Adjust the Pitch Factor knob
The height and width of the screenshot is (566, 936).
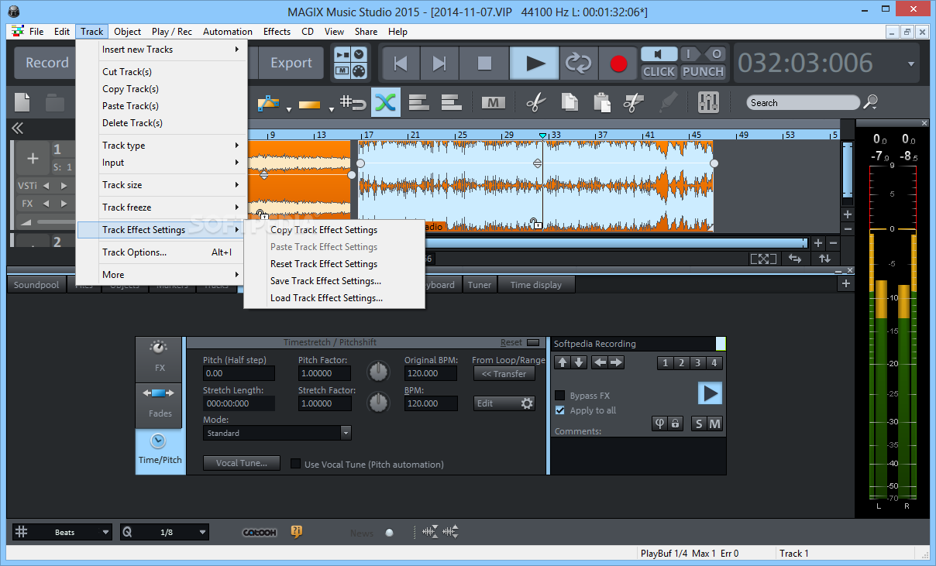(378, 372)
